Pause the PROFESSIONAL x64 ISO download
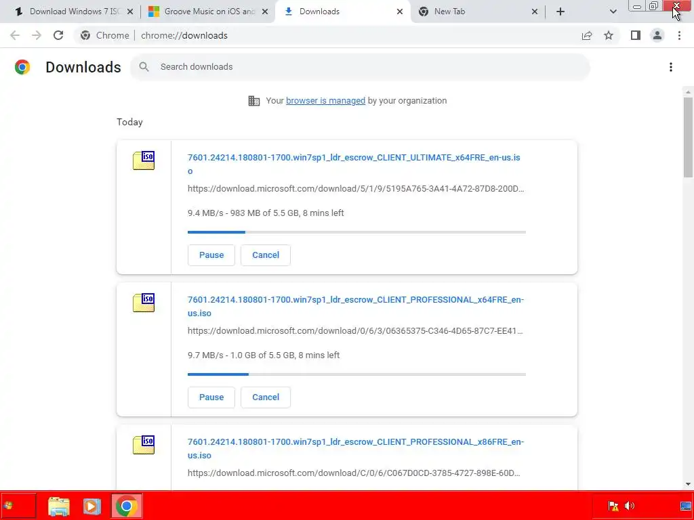The height and width of the screenshot is (520, 694). click(211, 397)
